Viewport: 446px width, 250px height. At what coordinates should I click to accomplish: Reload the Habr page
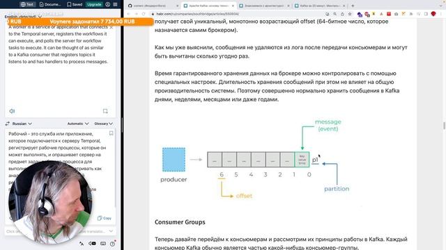click(x=144, y=14)
